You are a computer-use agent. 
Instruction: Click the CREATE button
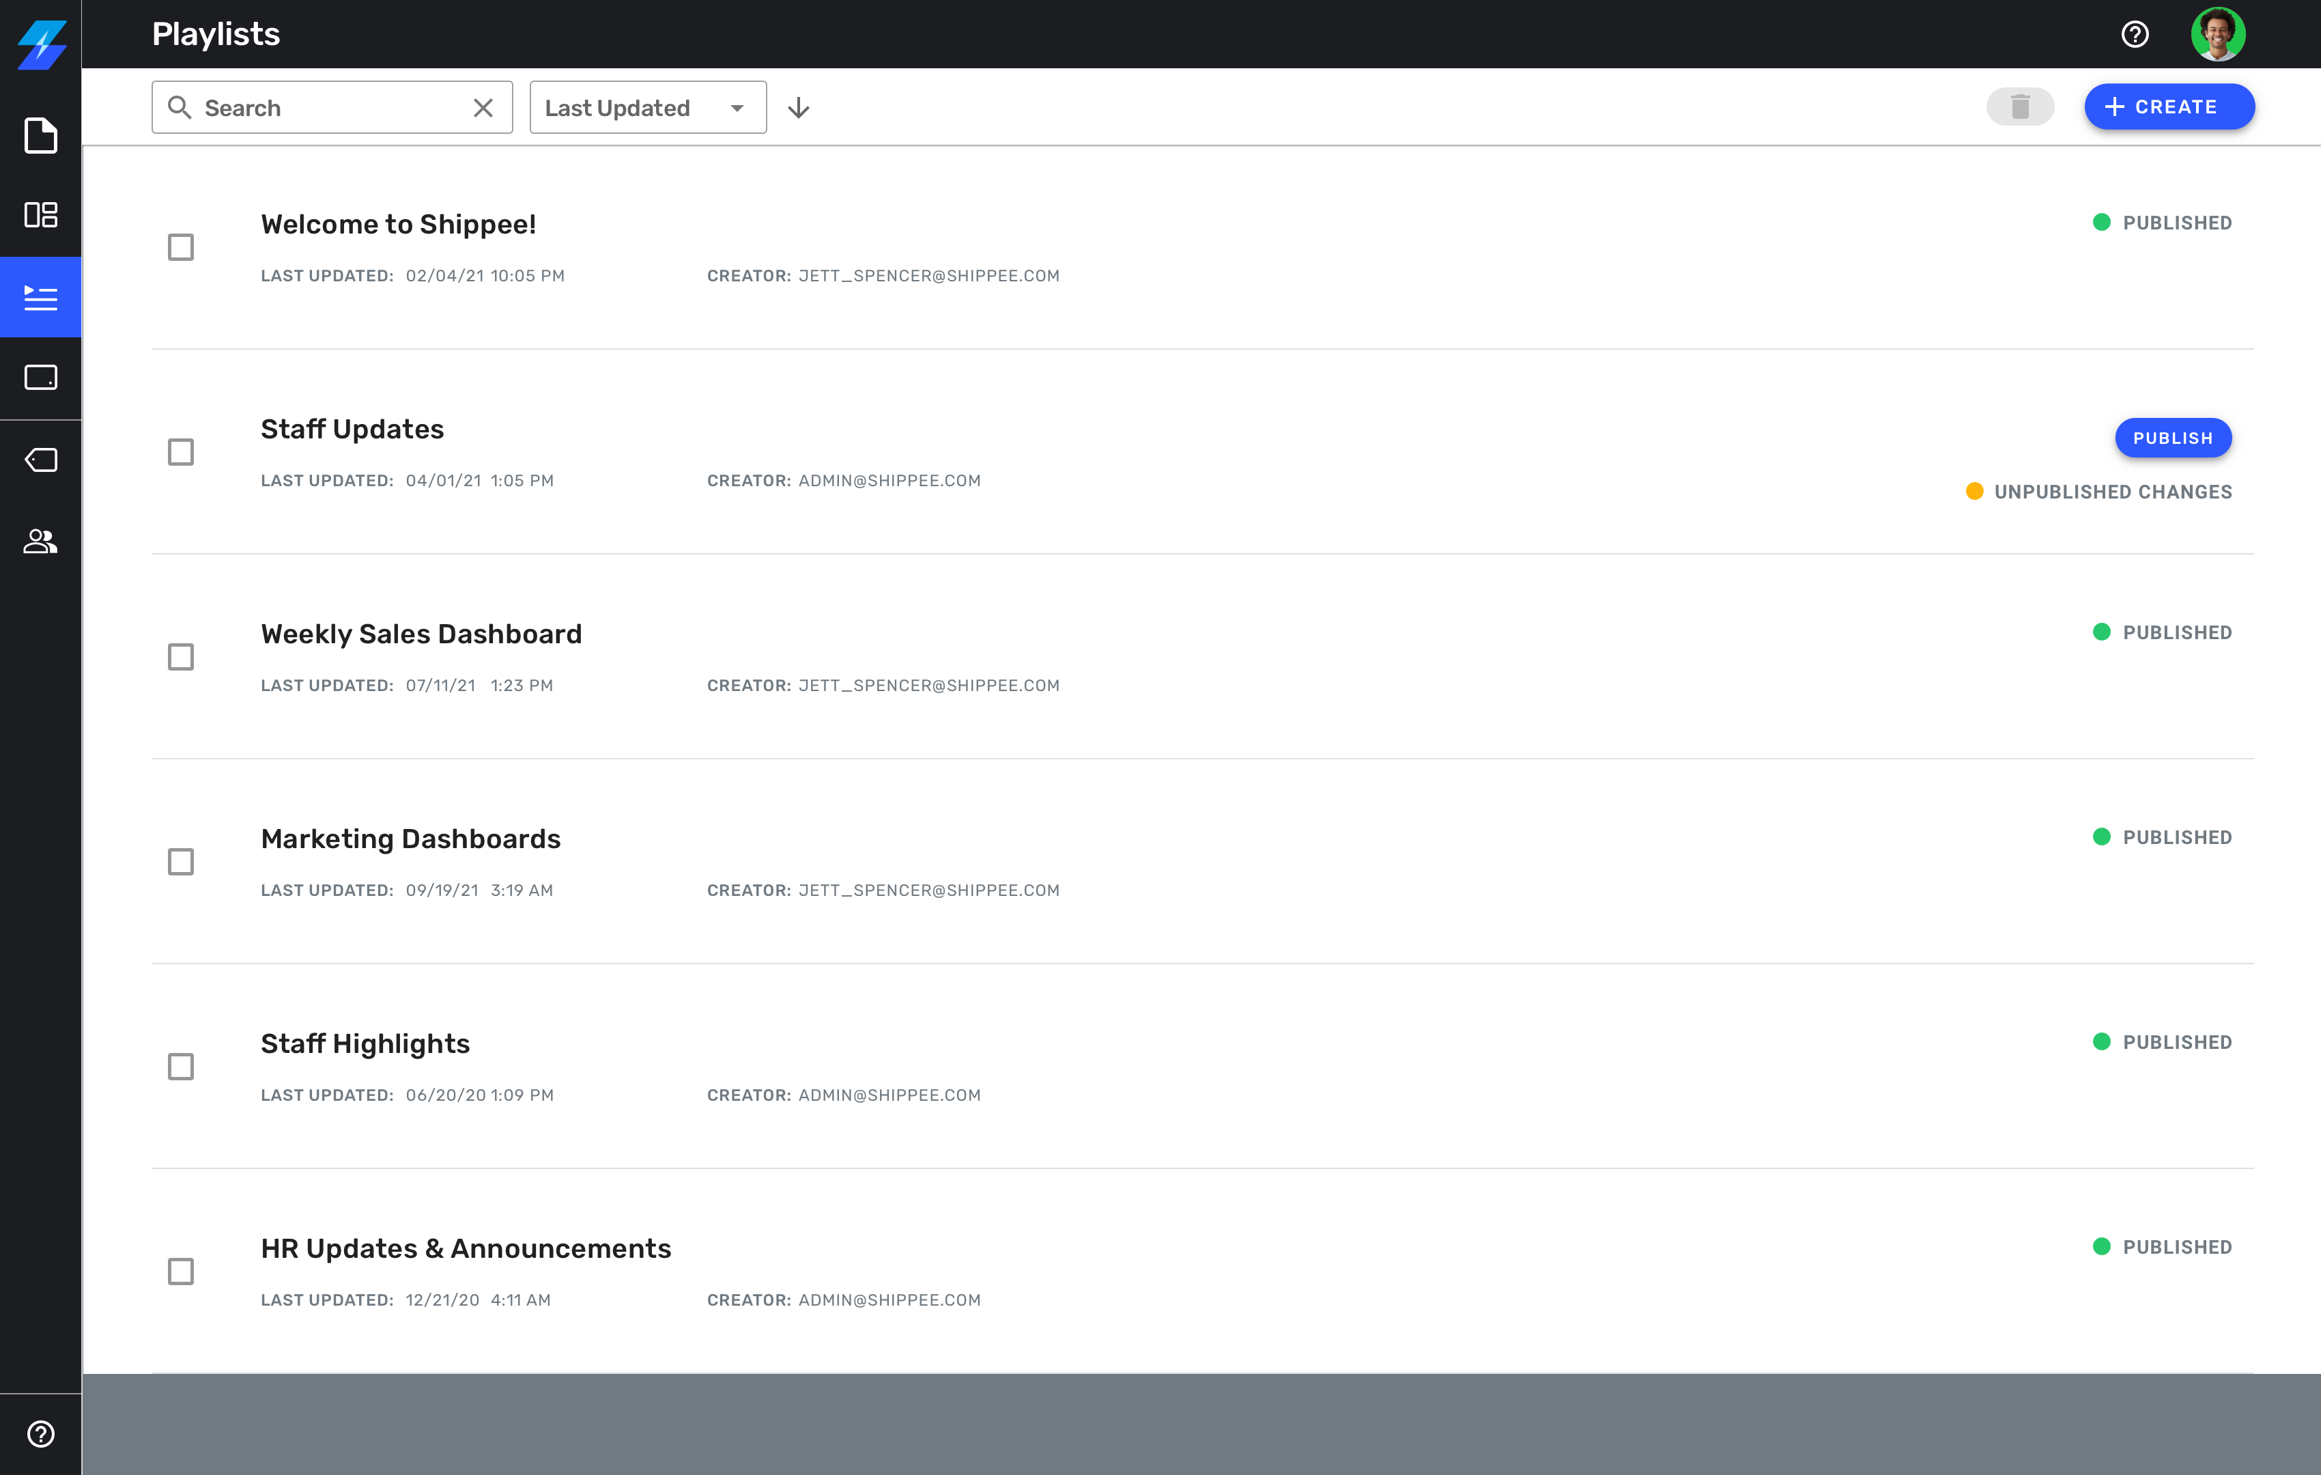pyautogui.click(x=2169, y=107)
